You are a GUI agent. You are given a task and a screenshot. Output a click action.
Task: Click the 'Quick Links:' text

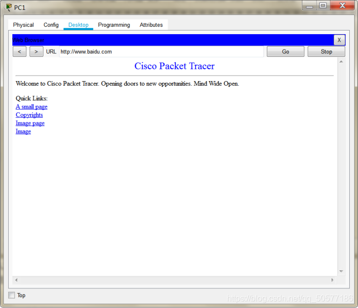tap(32, 98)
